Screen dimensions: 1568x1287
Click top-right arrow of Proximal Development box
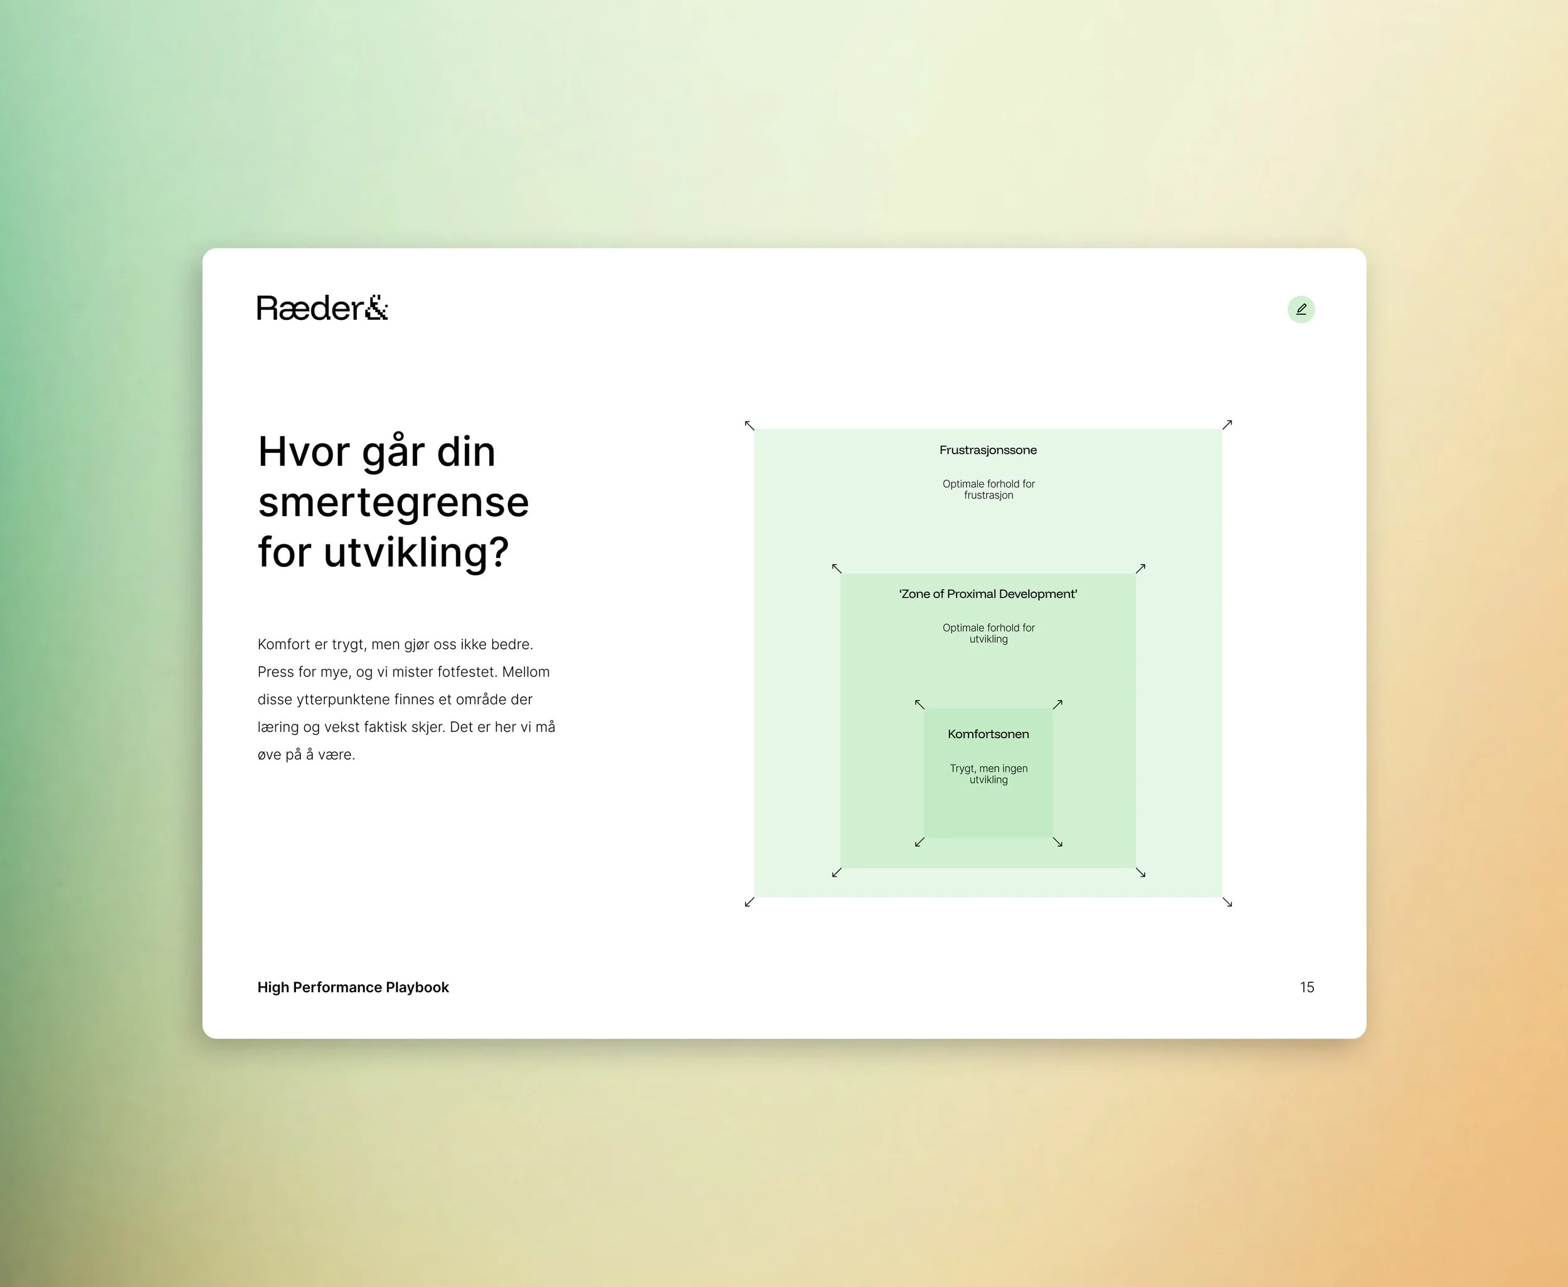[x=1141, y=568]
